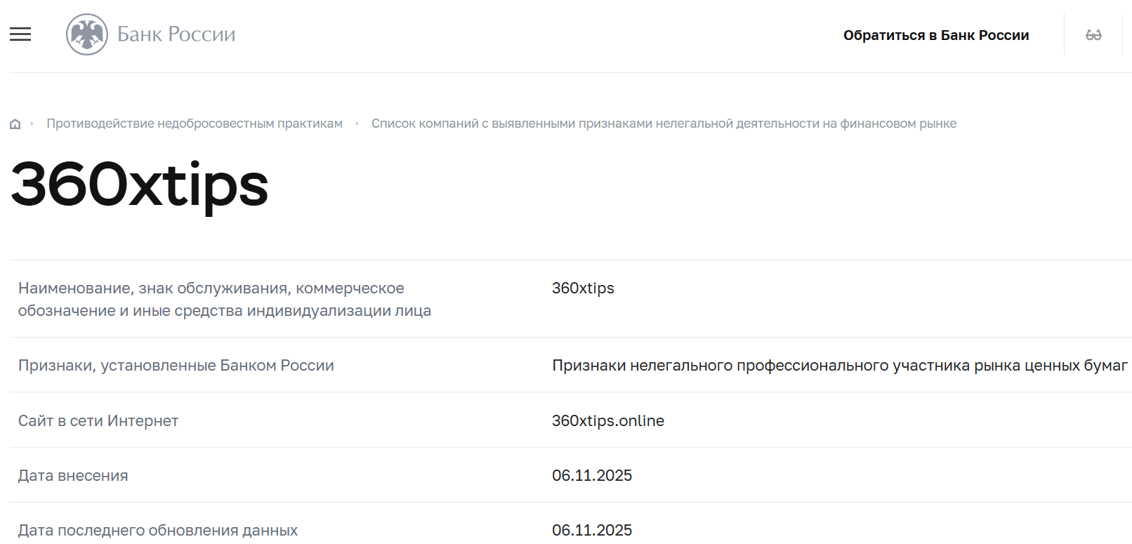Screen dimensions: 1132x544
Task: Click Признаки, установленные Банком России label
Action: (x=176, y=366)
